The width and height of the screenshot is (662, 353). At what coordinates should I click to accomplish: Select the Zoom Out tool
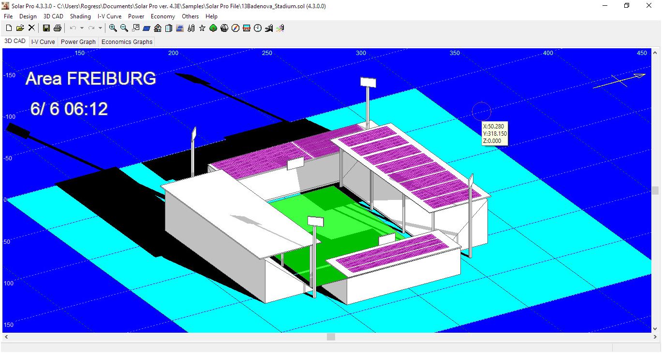[x=124, y=28]
